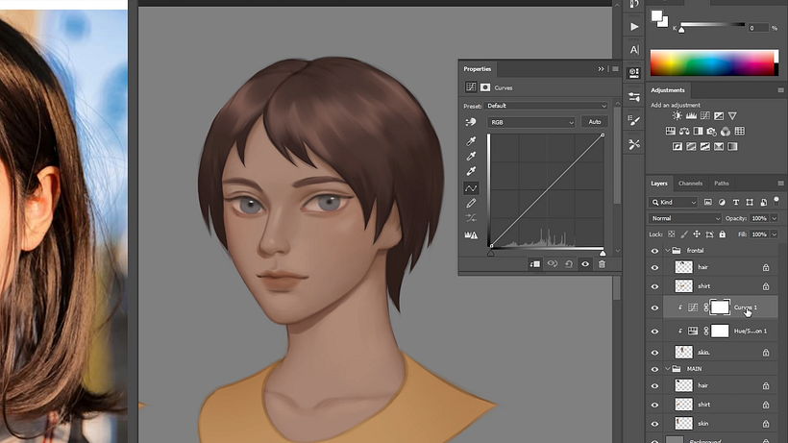This screenshot has height=443, width=788.
Task: Click the foreground color swatch
Action: pos(656,16)
